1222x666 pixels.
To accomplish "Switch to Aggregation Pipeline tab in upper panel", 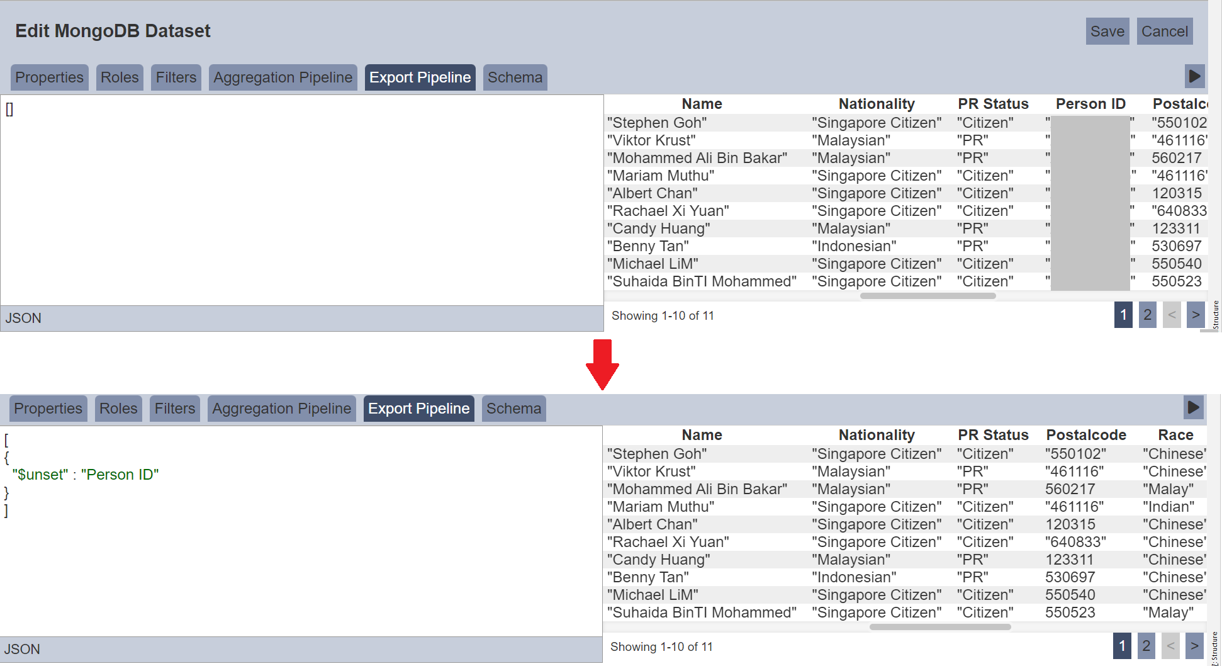I will point(283,77).
